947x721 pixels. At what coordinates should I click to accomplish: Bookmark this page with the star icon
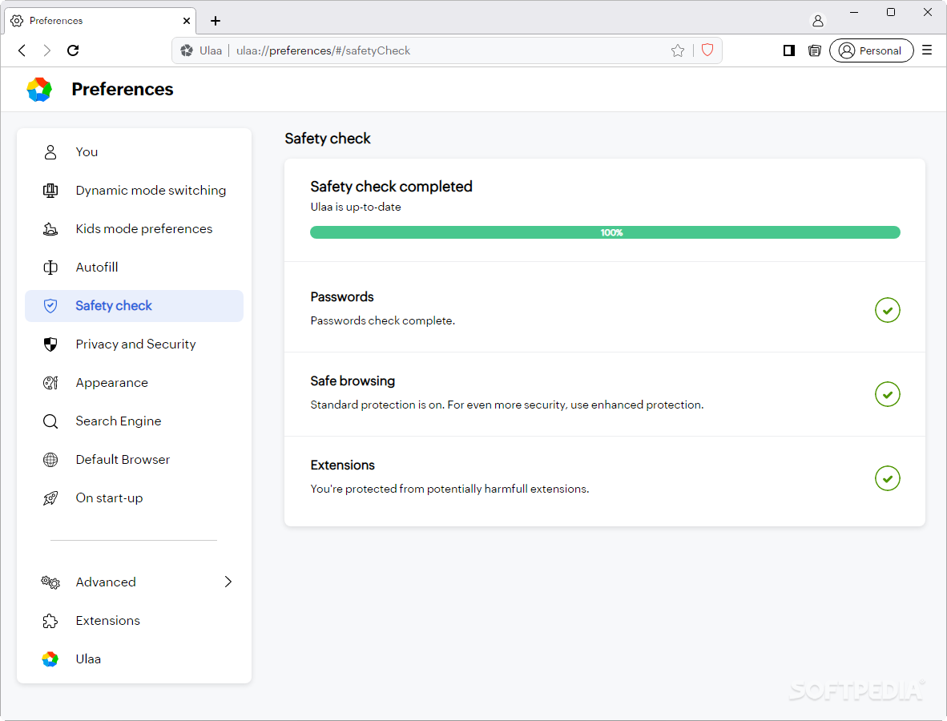[x=678, y=50]
